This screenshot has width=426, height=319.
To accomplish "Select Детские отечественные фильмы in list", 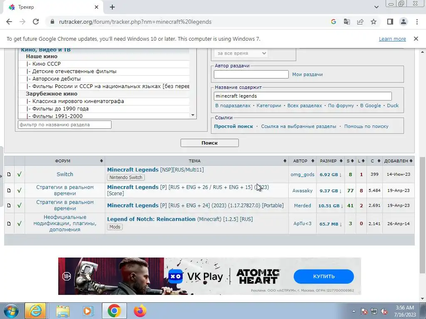I will pos(104,71).
